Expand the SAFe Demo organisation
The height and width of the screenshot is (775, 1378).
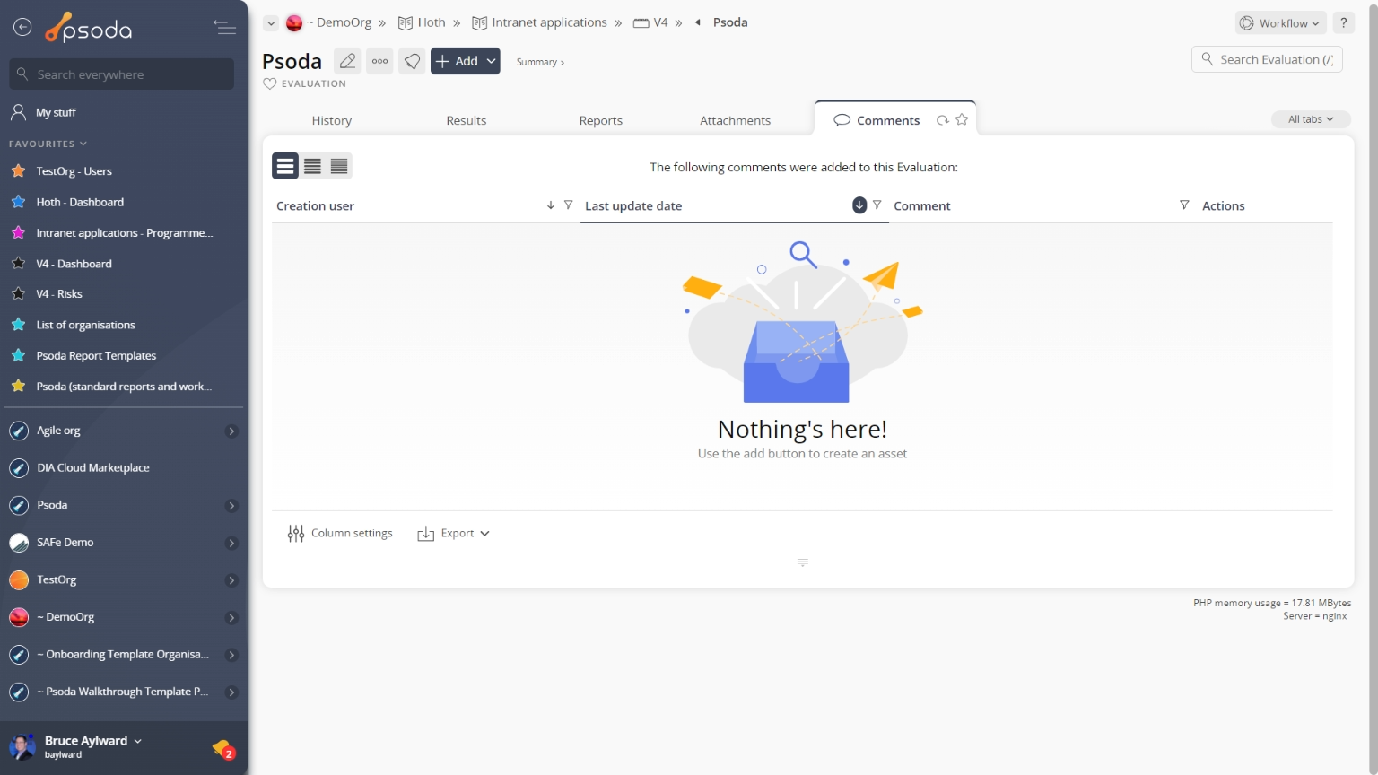[231, 544]
